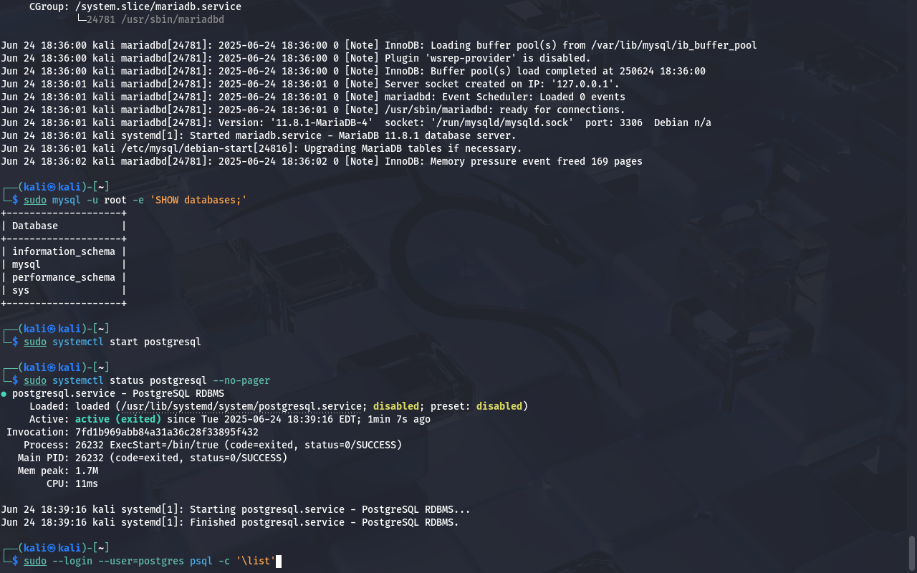Click the 'Starting postgresql.service' log line
Screen dimensions: 917x573
236,509
